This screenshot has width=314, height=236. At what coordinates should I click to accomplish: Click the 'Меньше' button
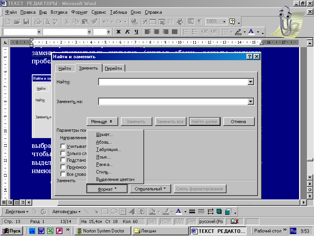(102, 122)
